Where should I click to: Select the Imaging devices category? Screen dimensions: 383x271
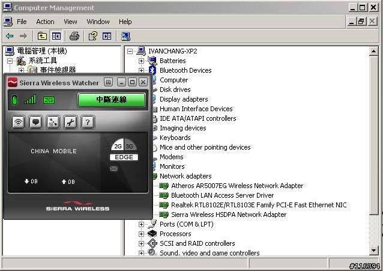click(182, 128)
